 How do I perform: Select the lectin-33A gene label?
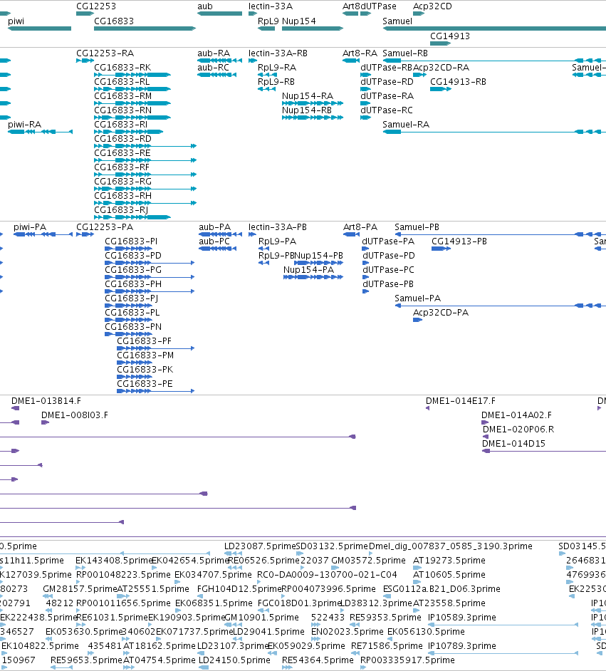click(271, 6)
